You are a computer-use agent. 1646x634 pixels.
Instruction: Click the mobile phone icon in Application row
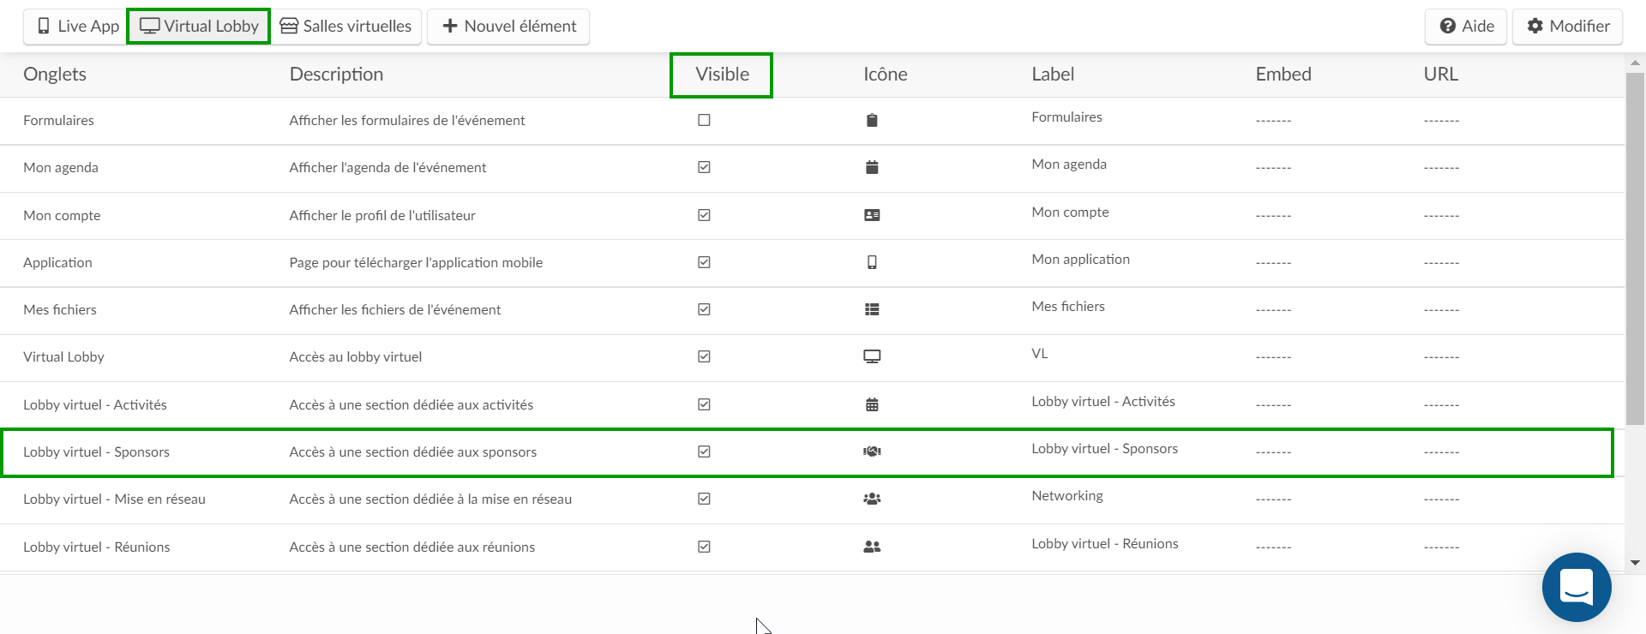pyautogui.click(x=872, y=262)
